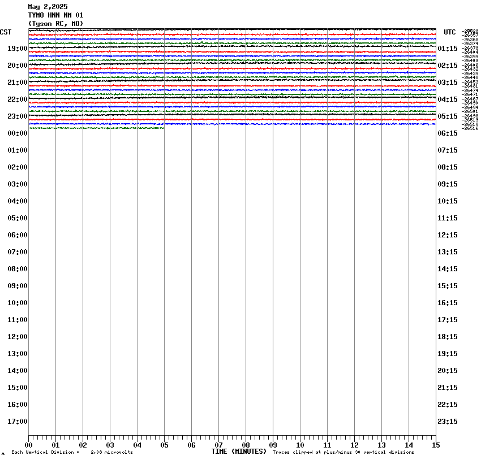Select minute "13" on the bottom time axis
The width and height of the screenshot is (481, 460).
(381, 445)
